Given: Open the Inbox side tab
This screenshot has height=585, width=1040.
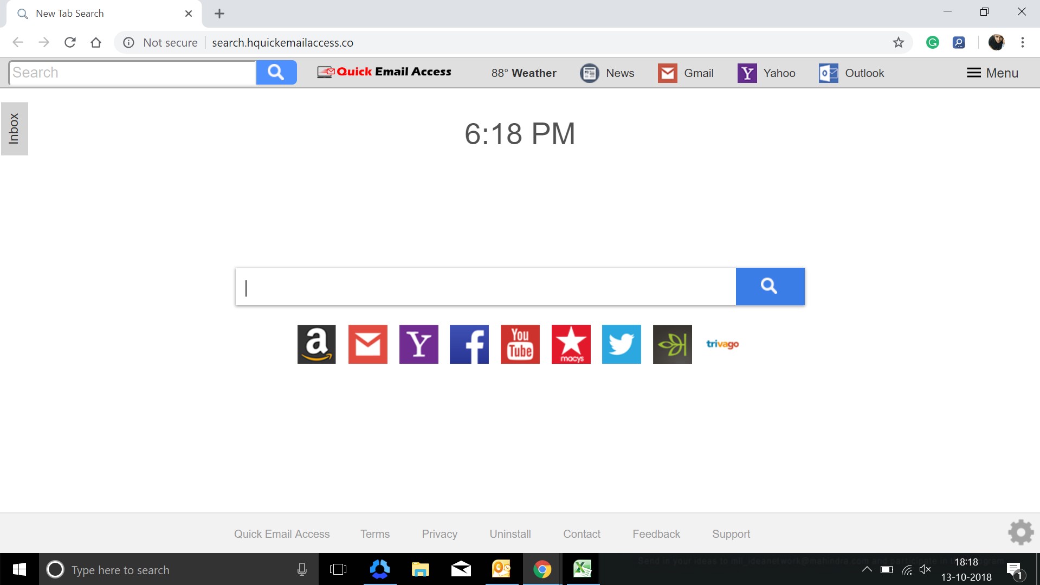Looking at the screenshot, I should click(x=14, y=128).
